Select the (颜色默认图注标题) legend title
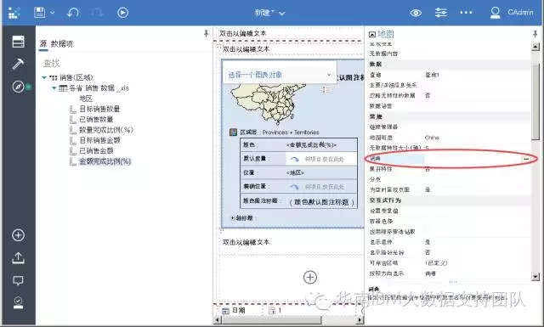This screenshot has width=544, height=327. pos(321,202)
